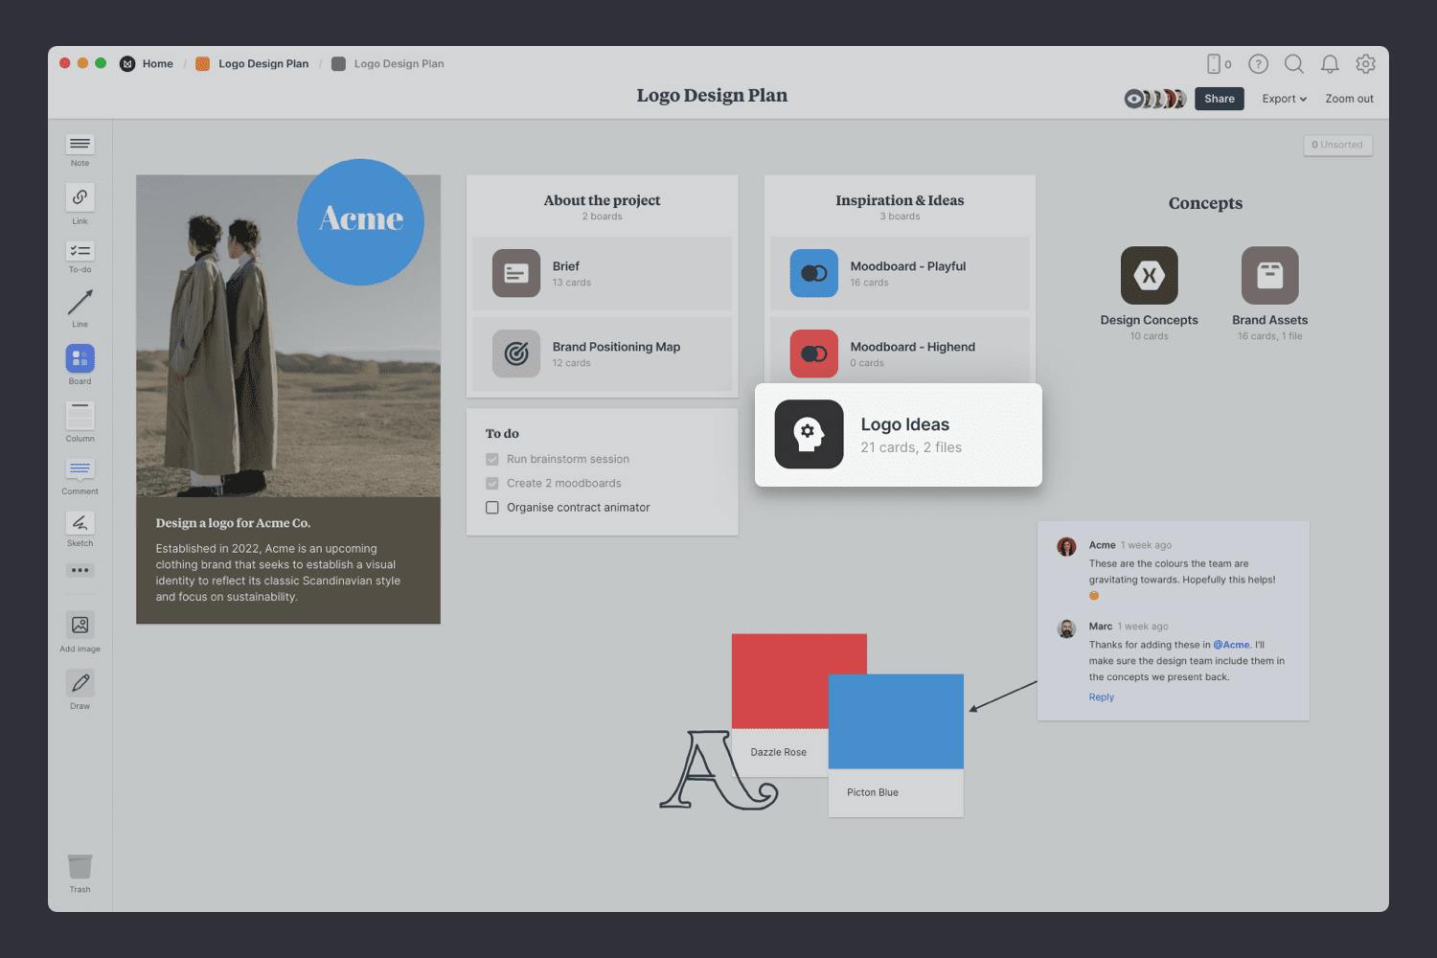Navigate to orange Logo Design Plan breadcrumb

point(262,64)
